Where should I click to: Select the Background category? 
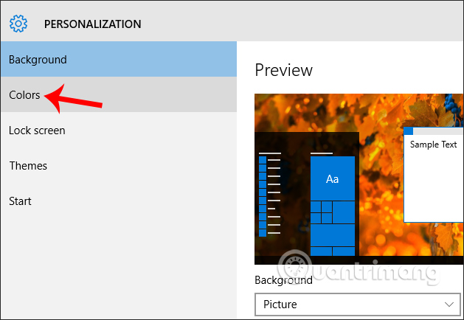[38, 60]
